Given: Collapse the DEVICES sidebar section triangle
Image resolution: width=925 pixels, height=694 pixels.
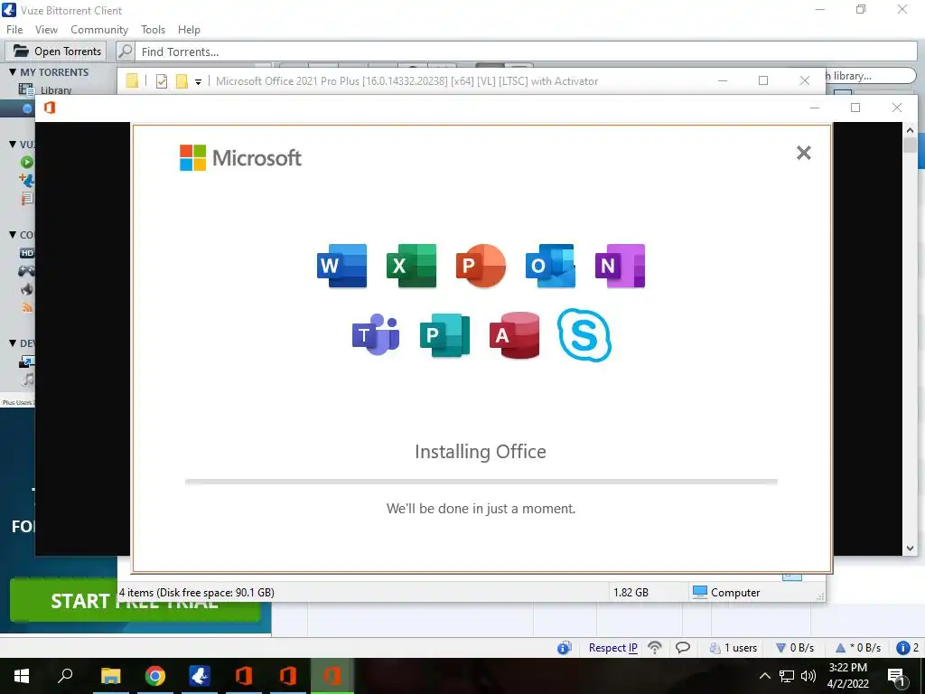Looking at the screenshot, I should click(13, 342).
